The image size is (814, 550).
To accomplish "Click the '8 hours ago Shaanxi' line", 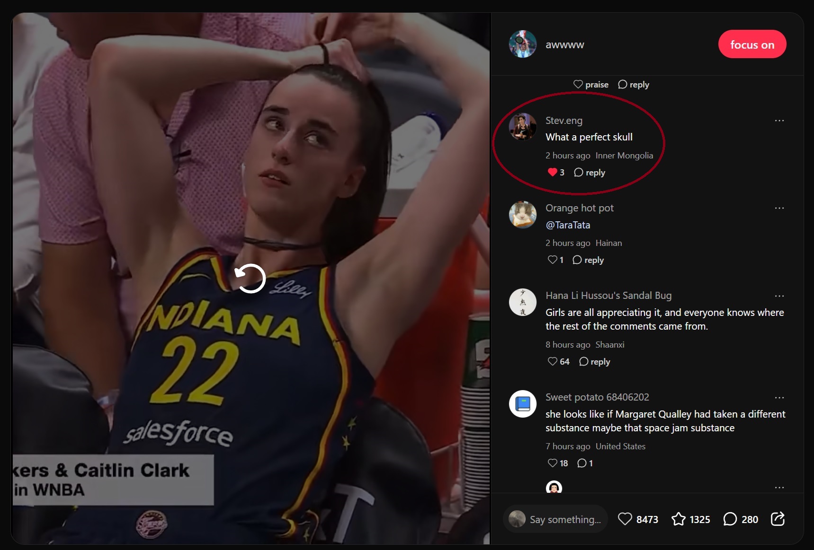I will coord(585,345).
